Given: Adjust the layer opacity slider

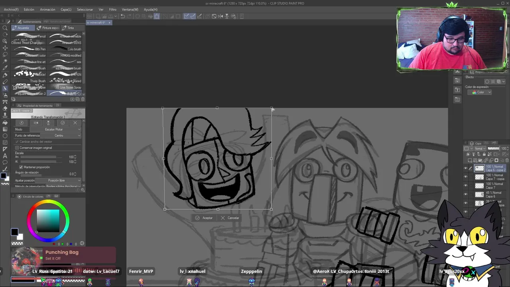Looking at the screenshot, I should (493, 149).
